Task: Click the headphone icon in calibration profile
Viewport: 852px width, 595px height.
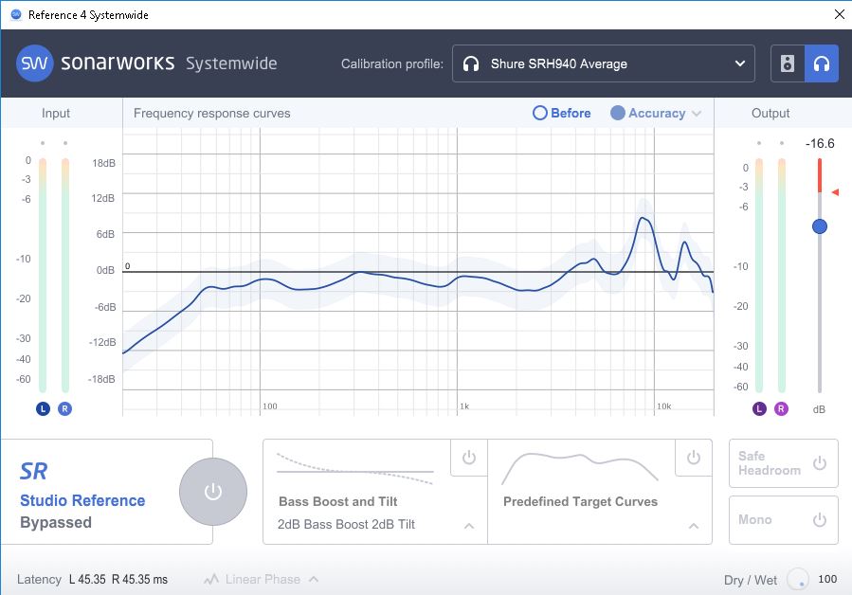Action: click(471, 64)
